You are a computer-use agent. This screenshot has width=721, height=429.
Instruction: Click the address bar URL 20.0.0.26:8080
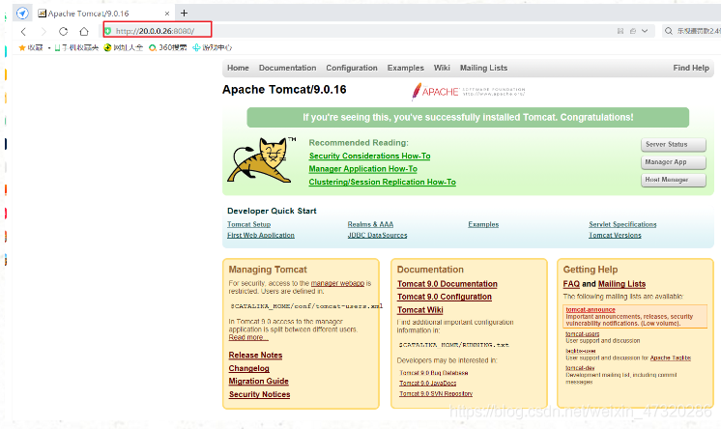coord(155,31)
